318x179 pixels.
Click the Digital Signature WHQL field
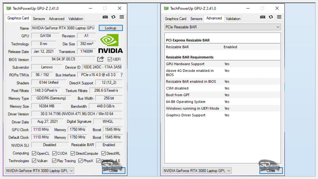click(x=108, y=122)
